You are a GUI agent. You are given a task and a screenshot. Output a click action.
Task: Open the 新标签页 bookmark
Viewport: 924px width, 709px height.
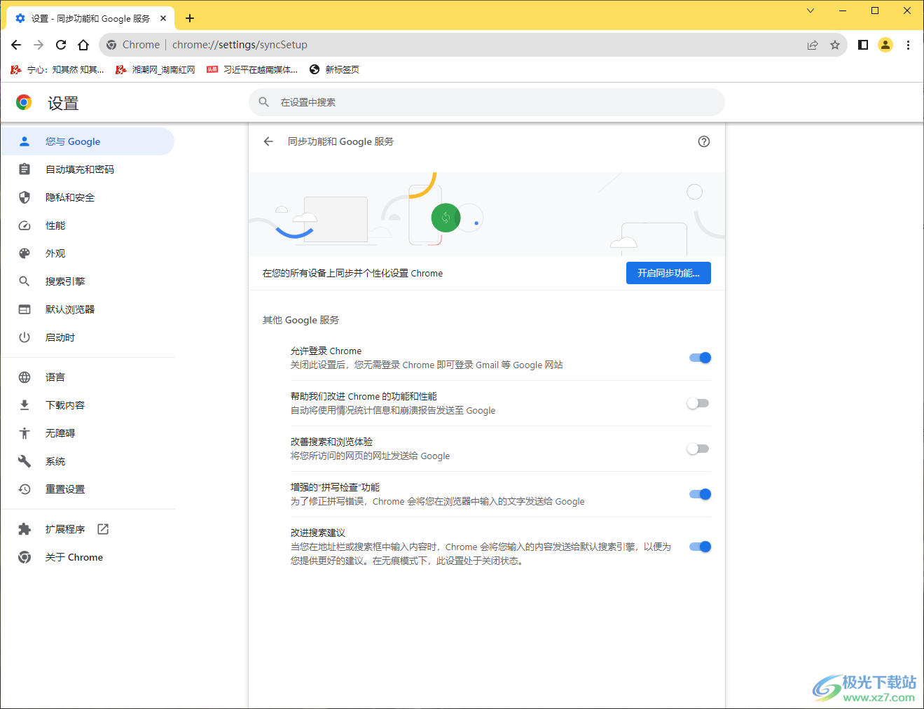(335, 69)
